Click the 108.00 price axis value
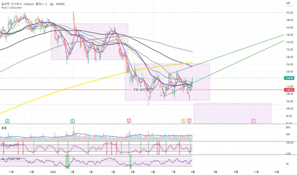297x175 pixels. (290, 94)
